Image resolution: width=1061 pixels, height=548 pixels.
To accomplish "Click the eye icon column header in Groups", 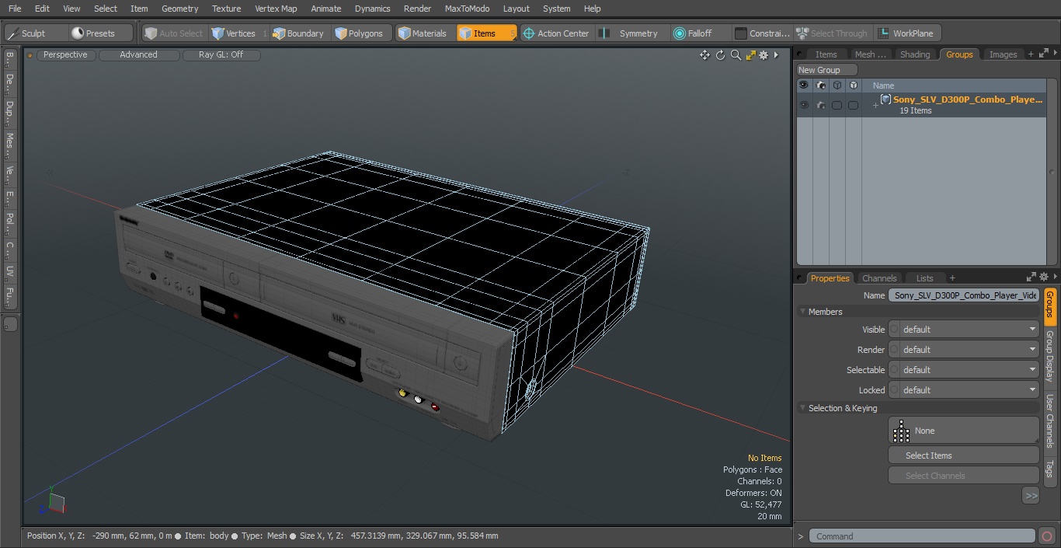I will tap(804, 86).
